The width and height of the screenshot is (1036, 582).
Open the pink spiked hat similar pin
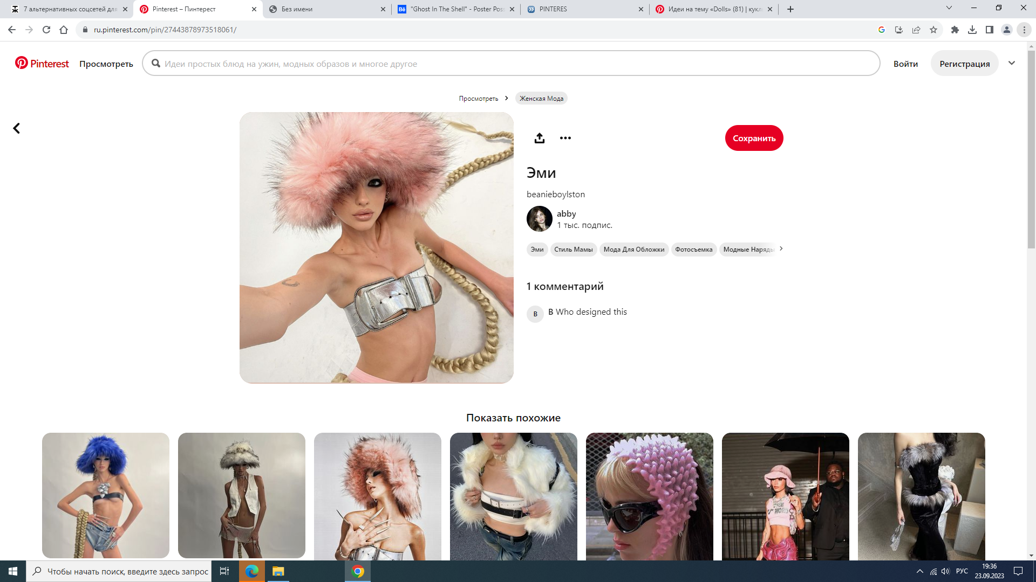click(x=649, y=496)
